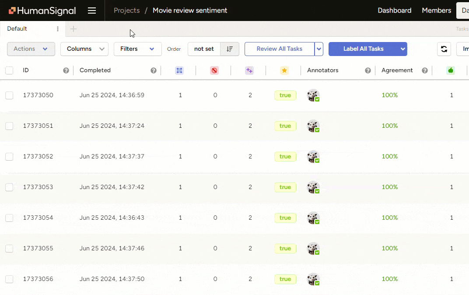Click the predictions purple sparkle column icon

click(x=249, y=70)
